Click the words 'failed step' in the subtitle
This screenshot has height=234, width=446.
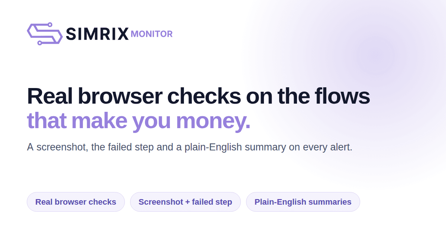131,147
